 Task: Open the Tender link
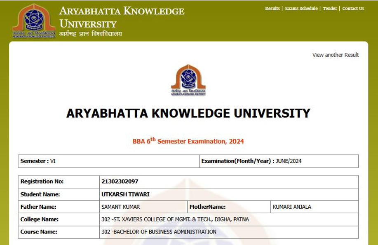[330, 8]
